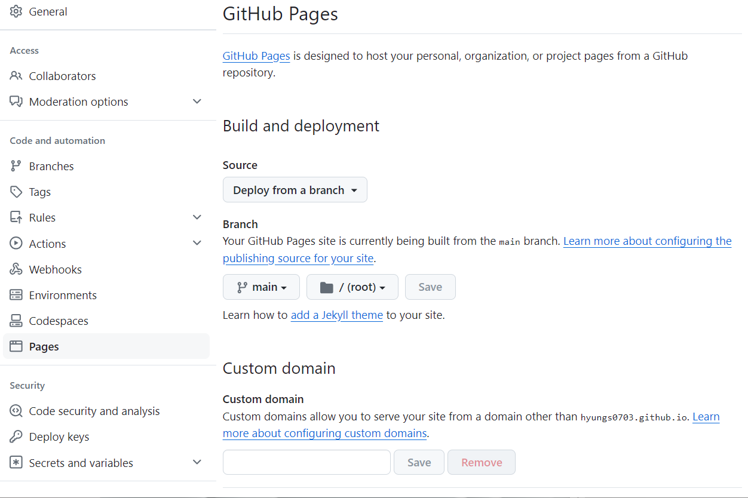Expand the Actions section chevron
This screenshot has width=748, height=498.
[x=197, y=244]
